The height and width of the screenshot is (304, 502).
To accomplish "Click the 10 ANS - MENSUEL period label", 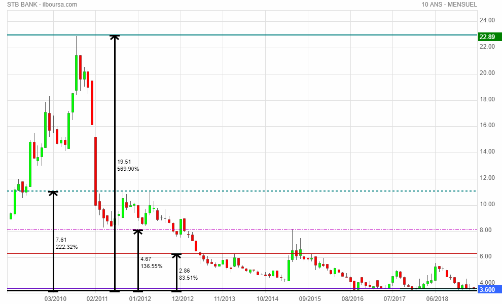I will (x=449, y=5).
